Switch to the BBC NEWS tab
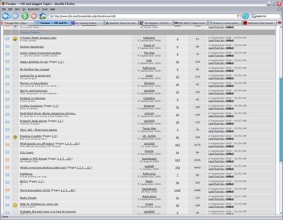283x220 pixels. [x=191, y=23]
